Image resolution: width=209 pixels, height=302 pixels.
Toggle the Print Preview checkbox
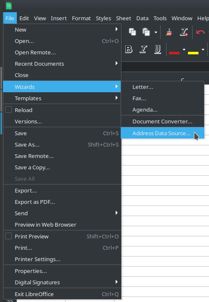(8, 236)
